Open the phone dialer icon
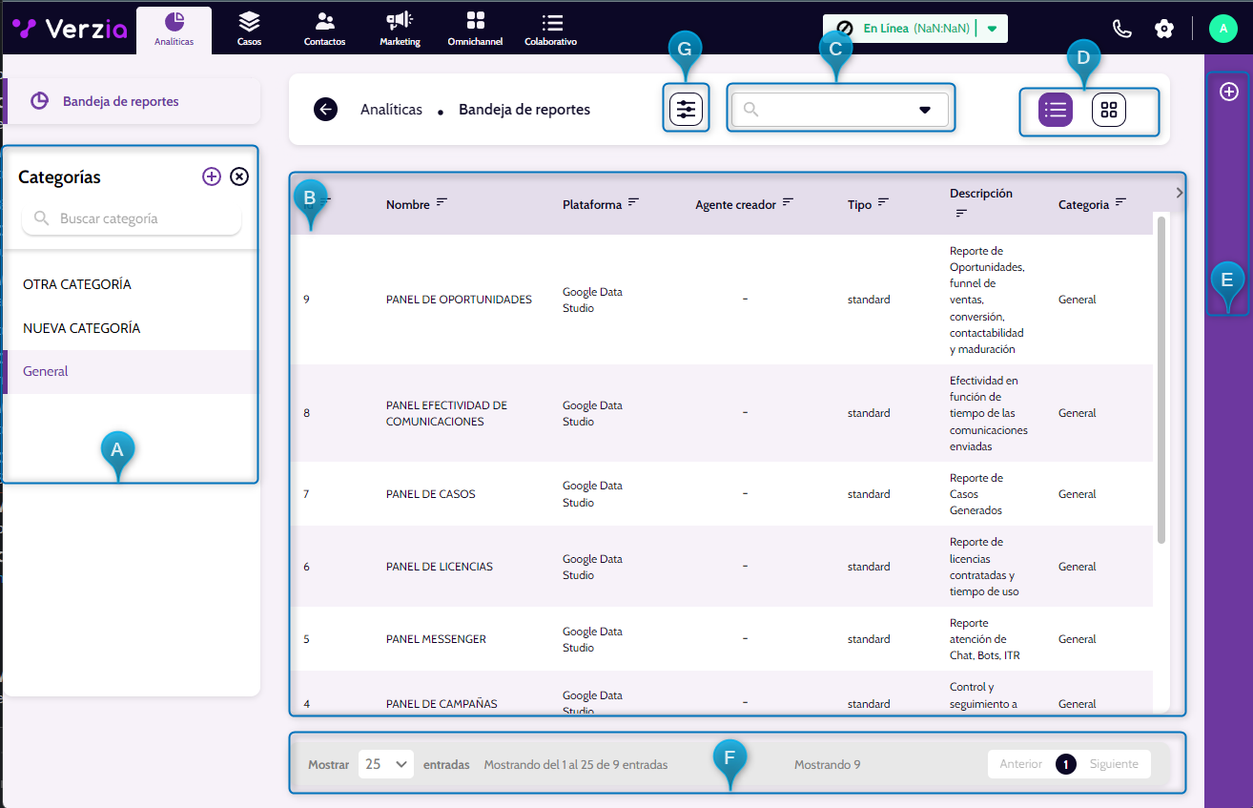The height and width of the screenshot is (808, 1253). coord(1122,29)
